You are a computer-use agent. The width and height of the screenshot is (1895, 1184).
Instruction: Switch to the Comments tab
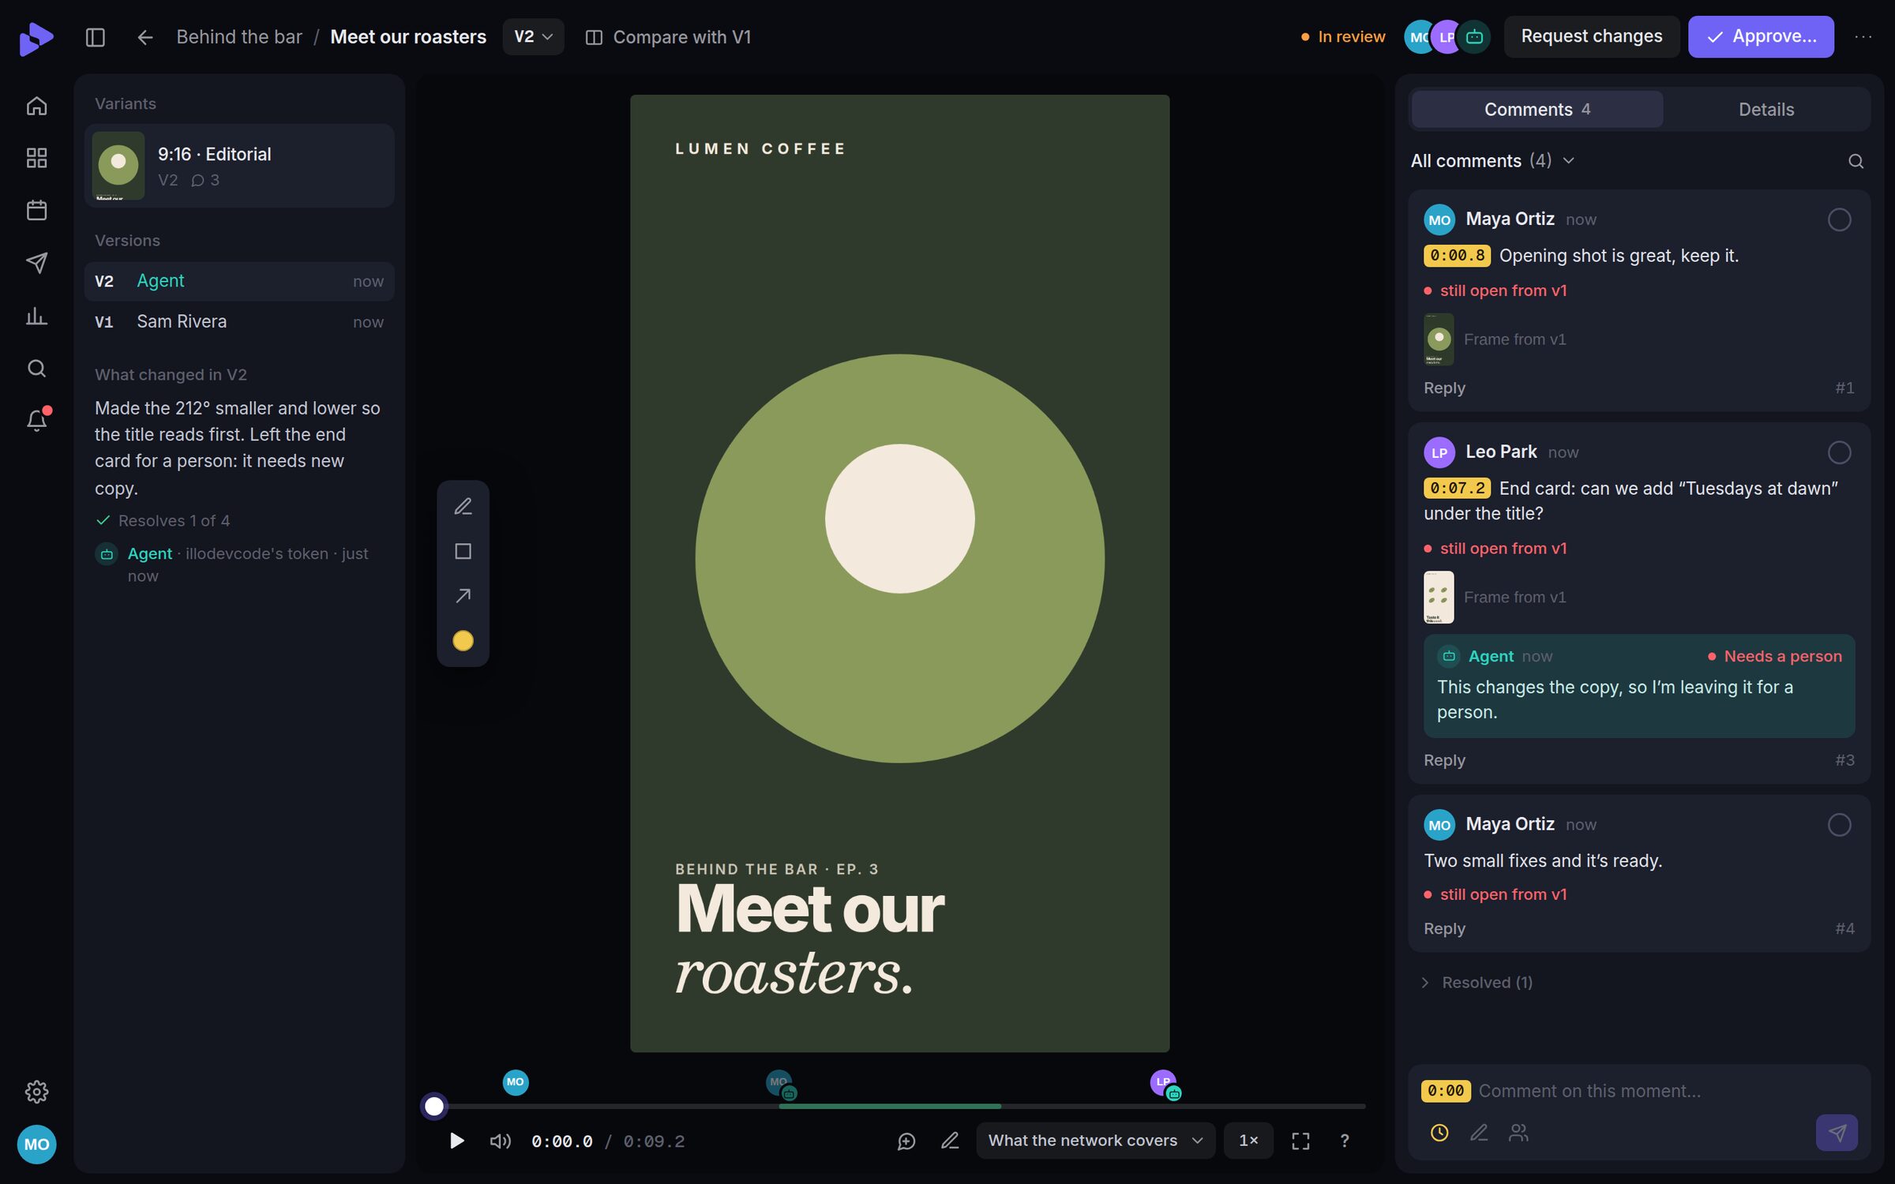click(1537, 110)
